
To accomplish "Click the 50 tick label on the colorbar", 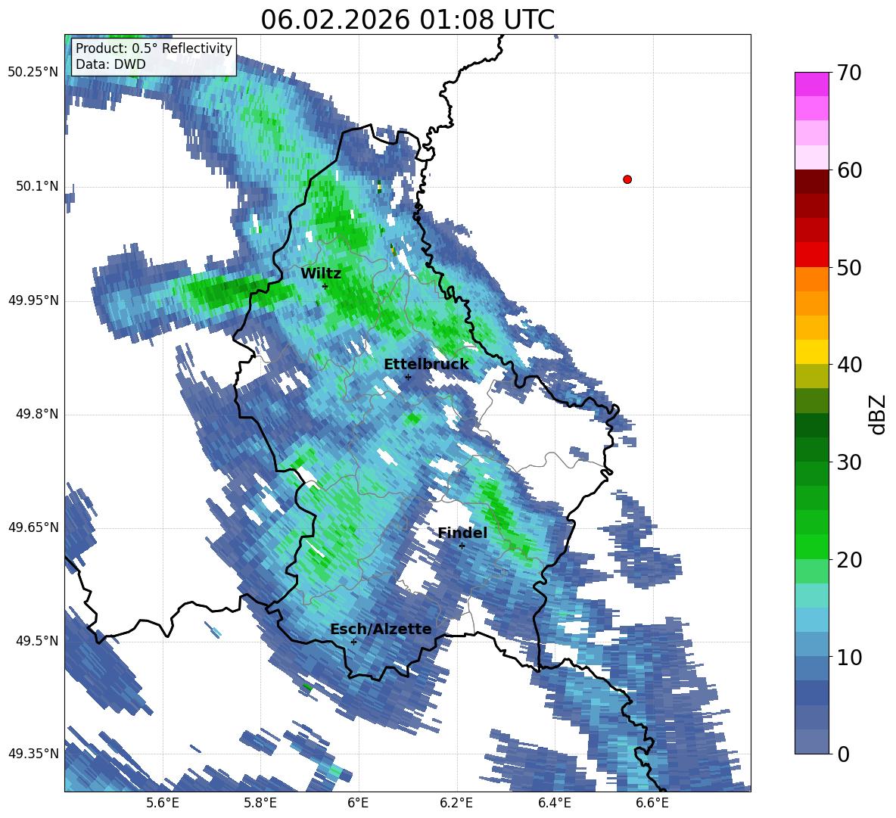I will click(x=848, y=268).
